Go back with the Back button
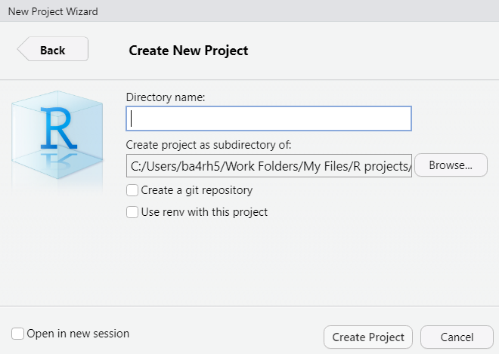This screenshot has width=499, height=354. (53, 49)
